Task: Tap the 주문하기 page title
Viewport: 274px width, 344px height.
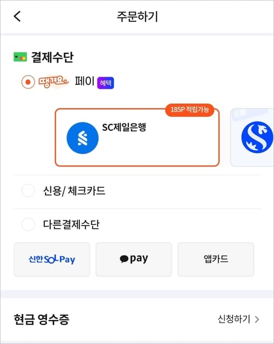Action: [138, 16]
